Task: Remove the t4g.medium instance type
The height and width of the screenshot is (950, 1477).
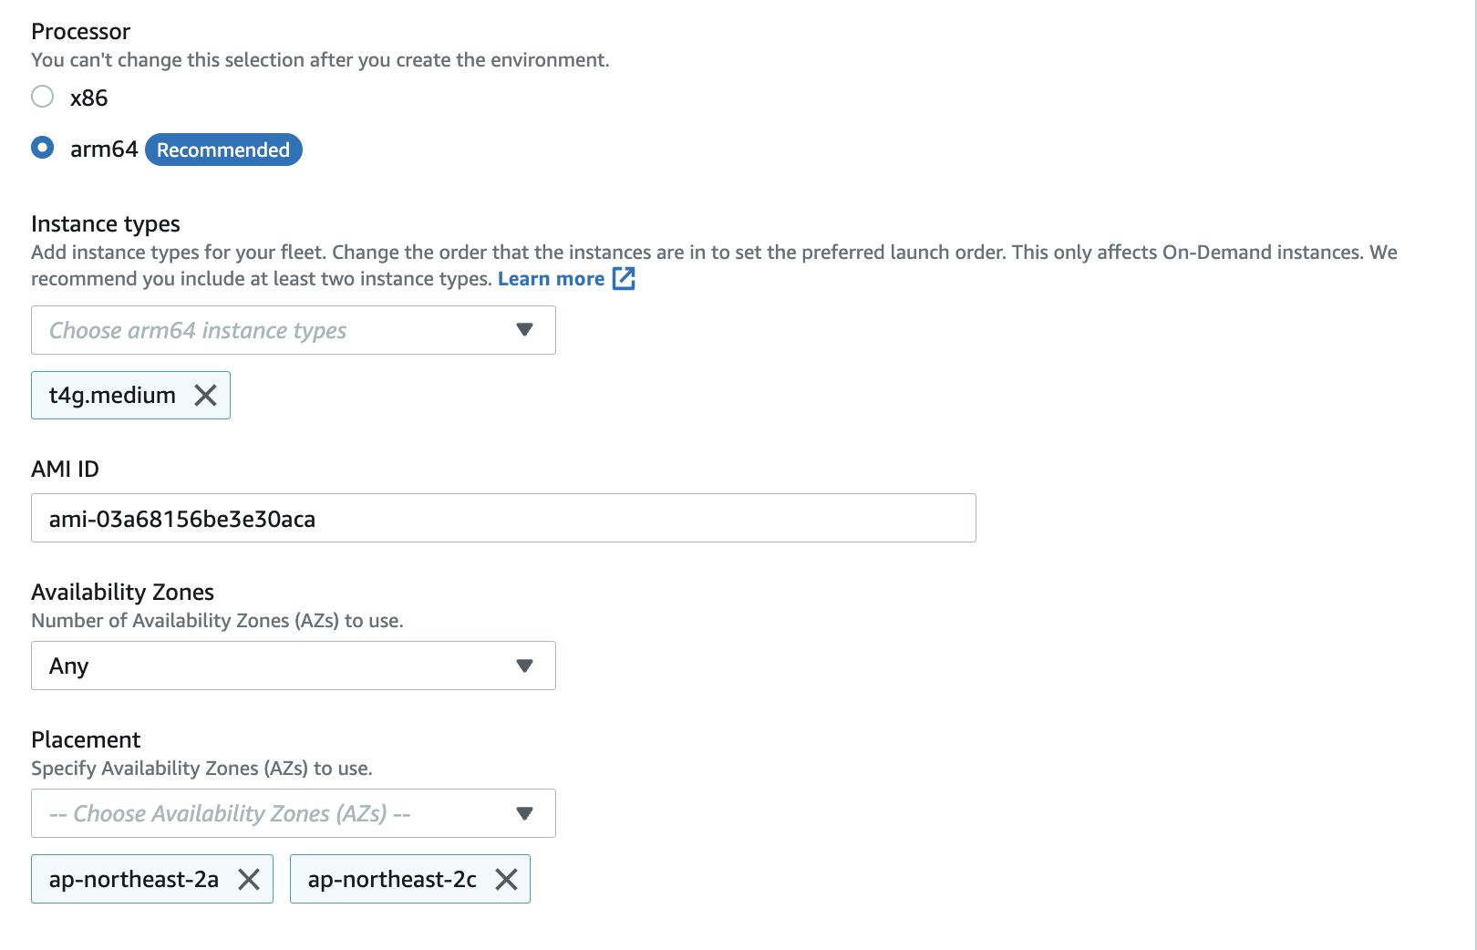Action: 206,396
